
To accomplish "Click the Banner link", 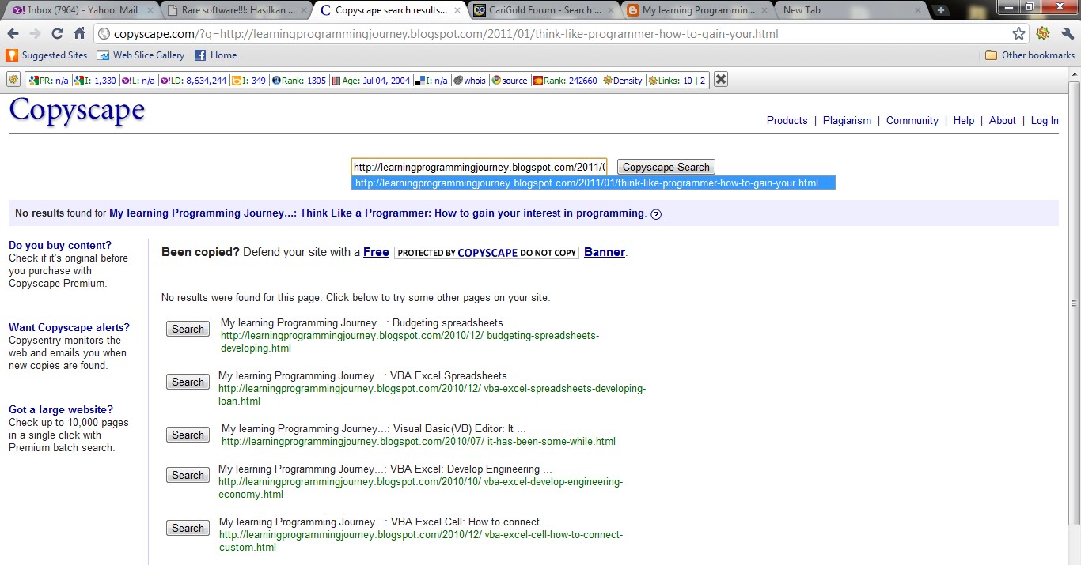I will pos(605,252).
